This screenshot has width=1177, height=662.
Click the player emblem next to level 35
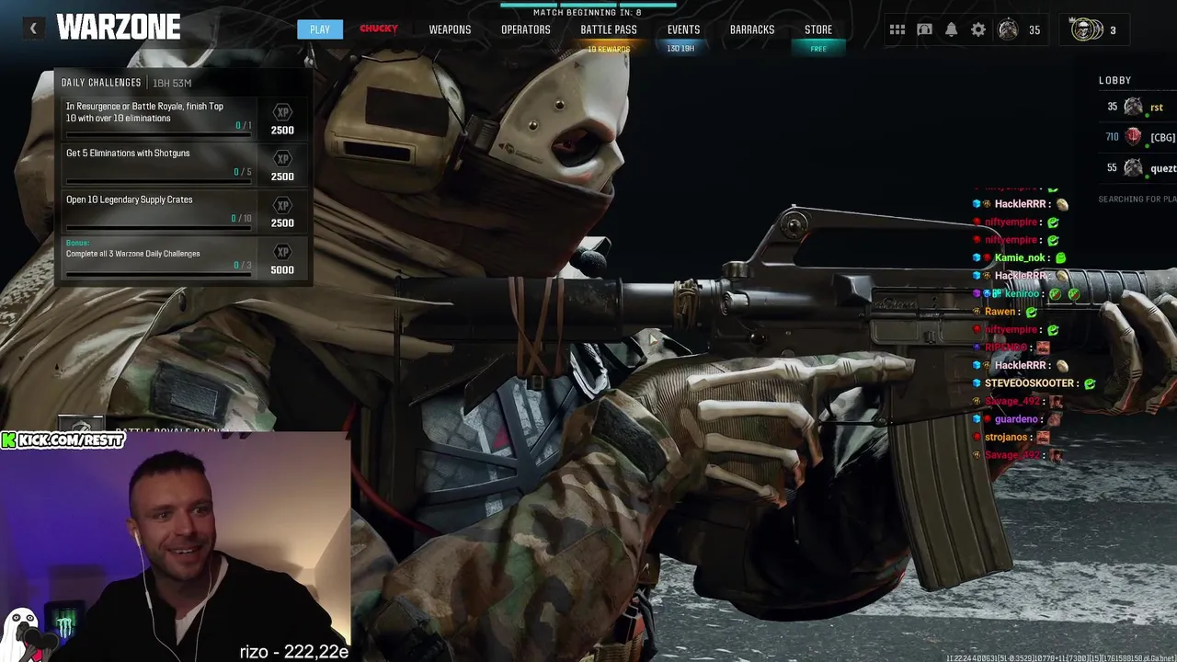(1008, 29)
